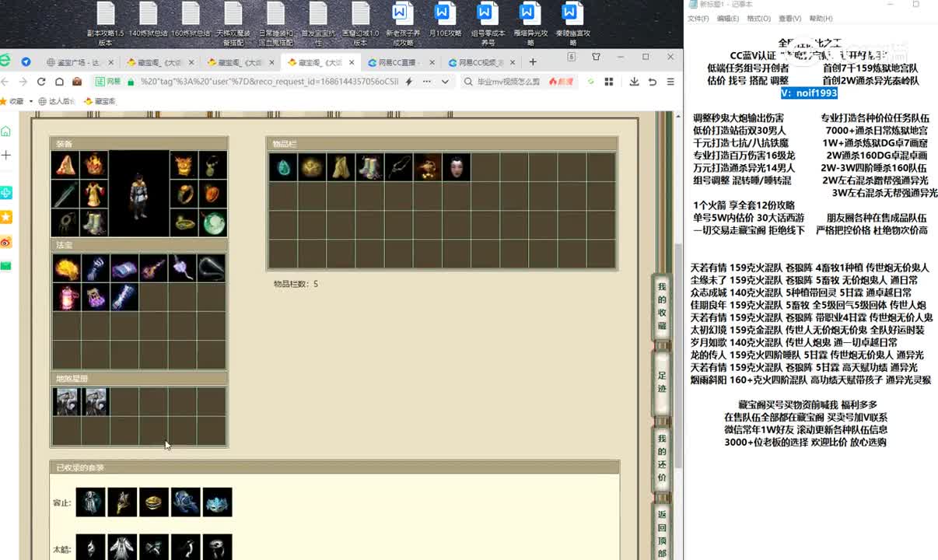Open the 副本攻略1.5版本 desktop file
This screenshot has width=938, height=560.
[105, 23]
